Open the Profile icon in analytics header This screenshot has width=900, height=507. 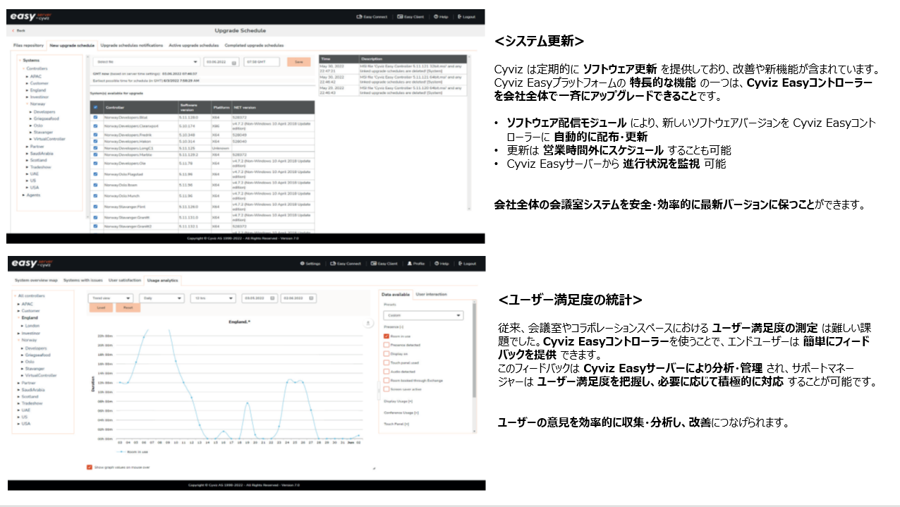coord(410,264)
